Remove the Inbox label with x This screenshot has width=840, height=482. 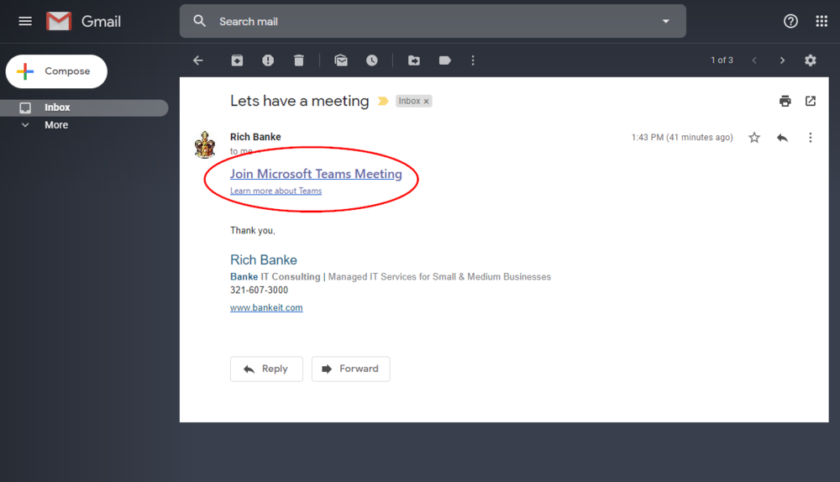point(427,102)
